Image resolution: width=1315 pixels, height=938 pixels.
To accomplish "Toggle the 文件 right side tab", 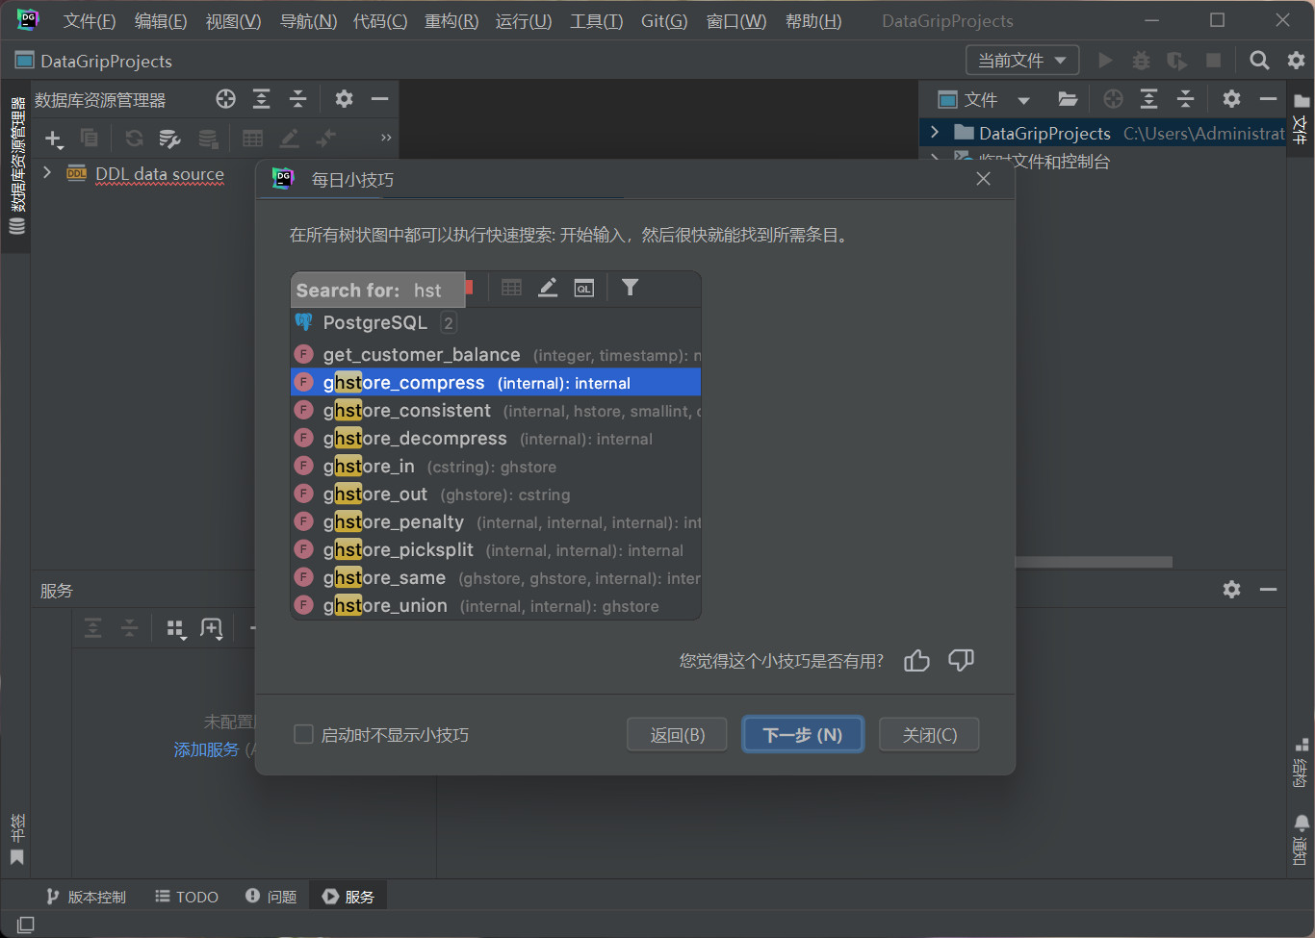I will pyautogui.click(x=1301, y=119).
